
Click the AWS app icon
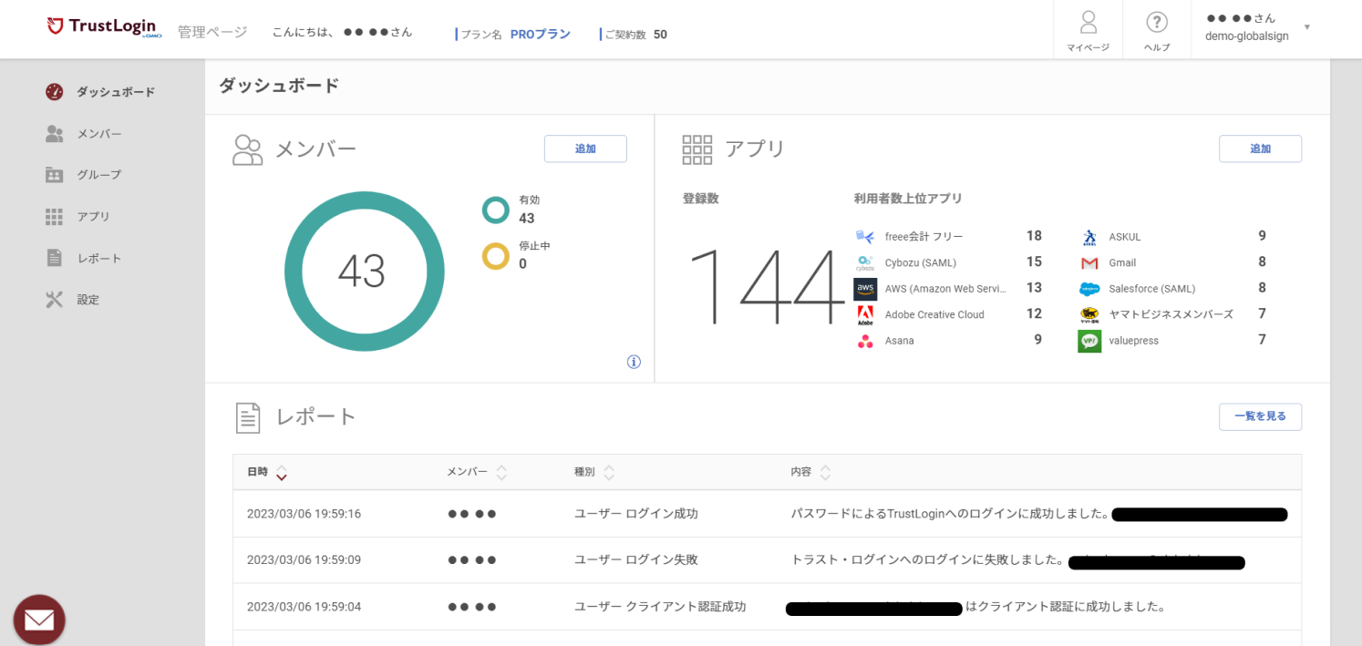(865, 289)
